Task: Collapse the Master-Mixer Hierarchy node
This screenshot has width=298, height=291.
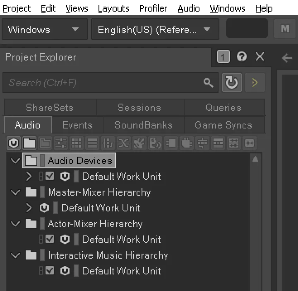Action: [16, 192]
